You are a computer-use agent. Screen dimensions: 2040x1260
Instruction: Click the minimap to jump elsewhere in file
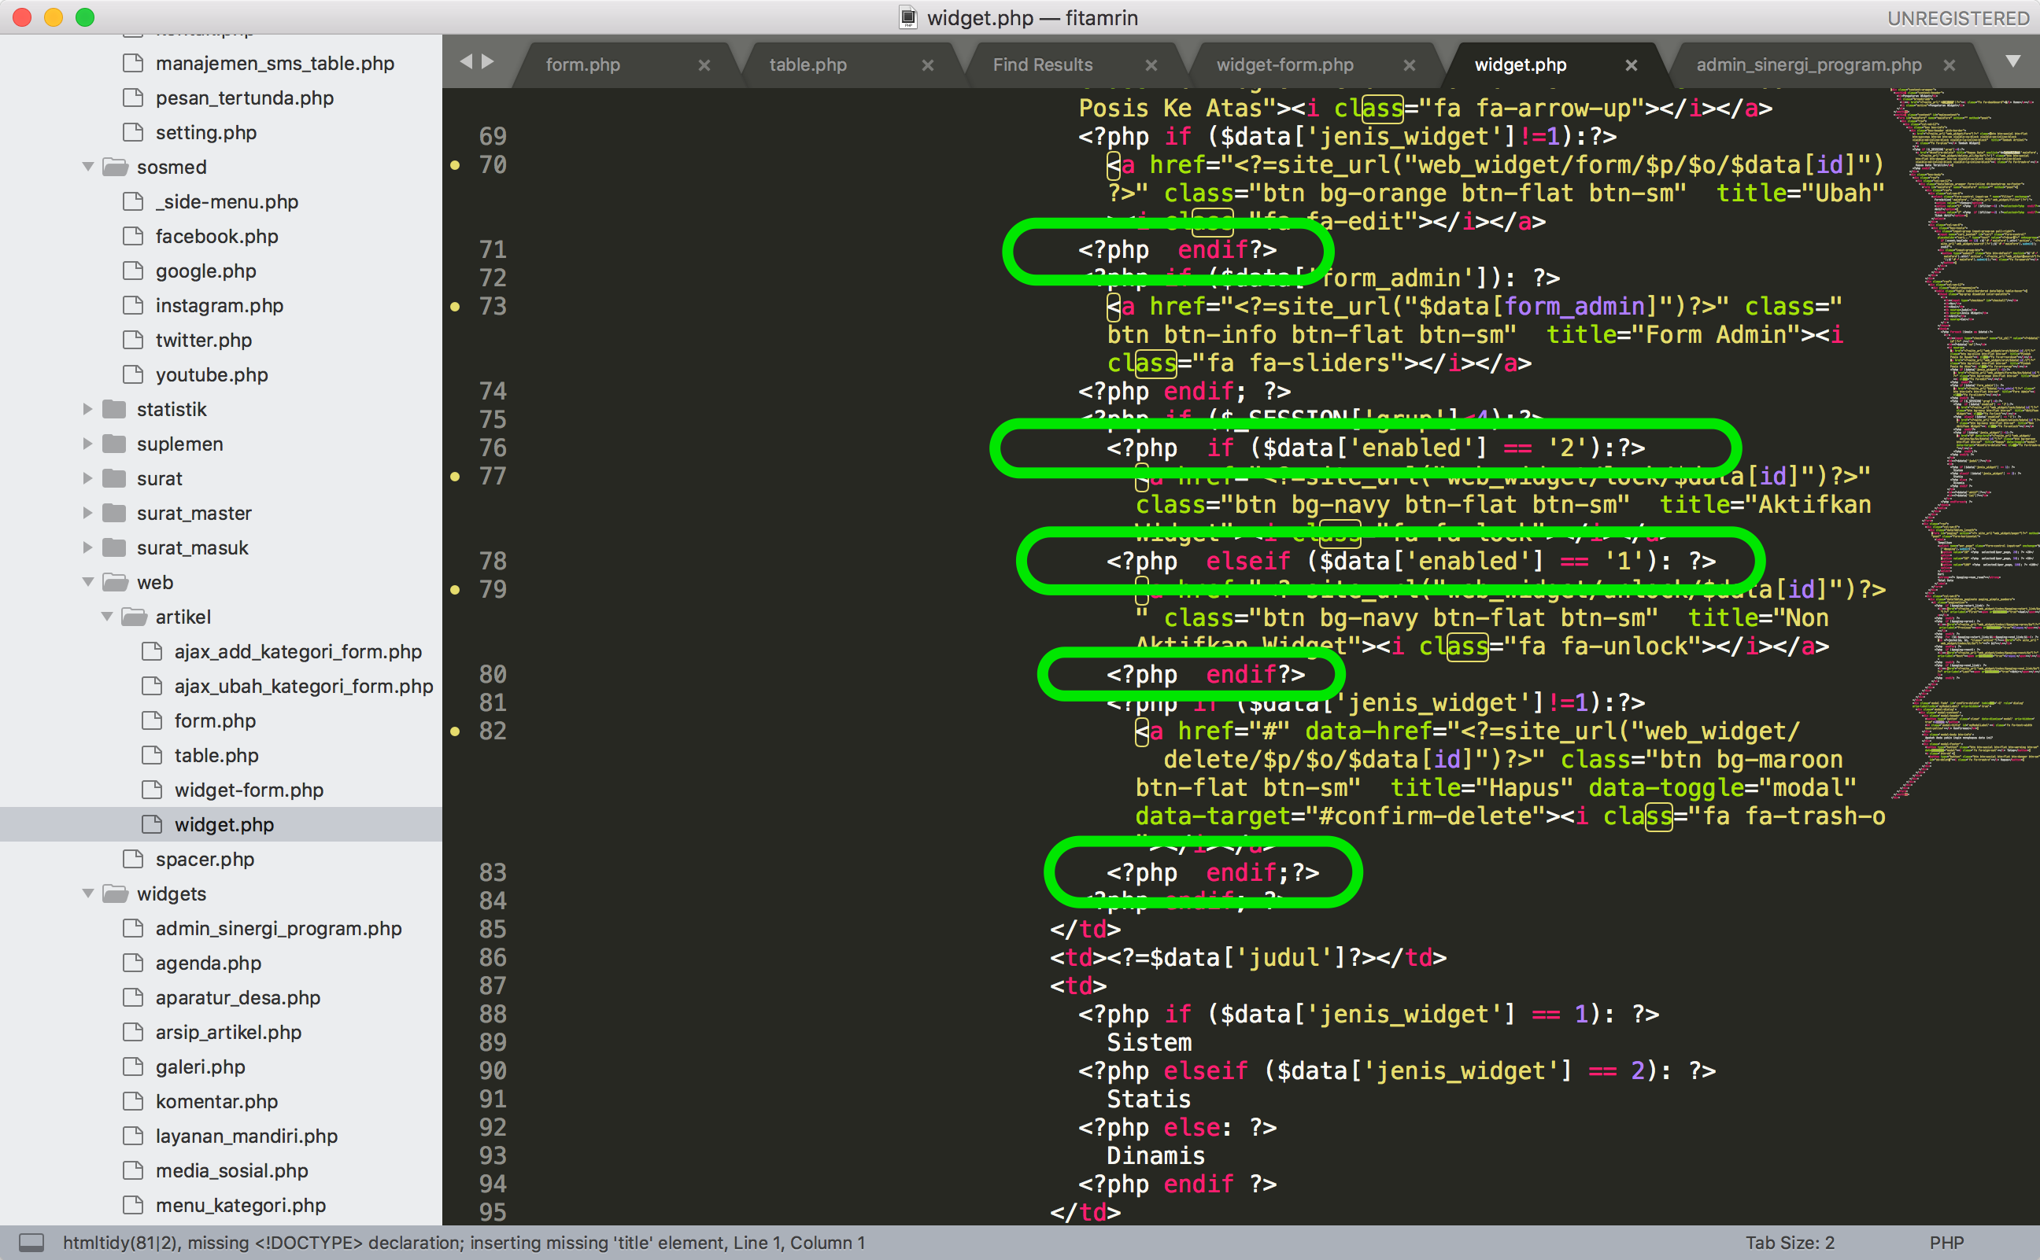coord(1984,584)
